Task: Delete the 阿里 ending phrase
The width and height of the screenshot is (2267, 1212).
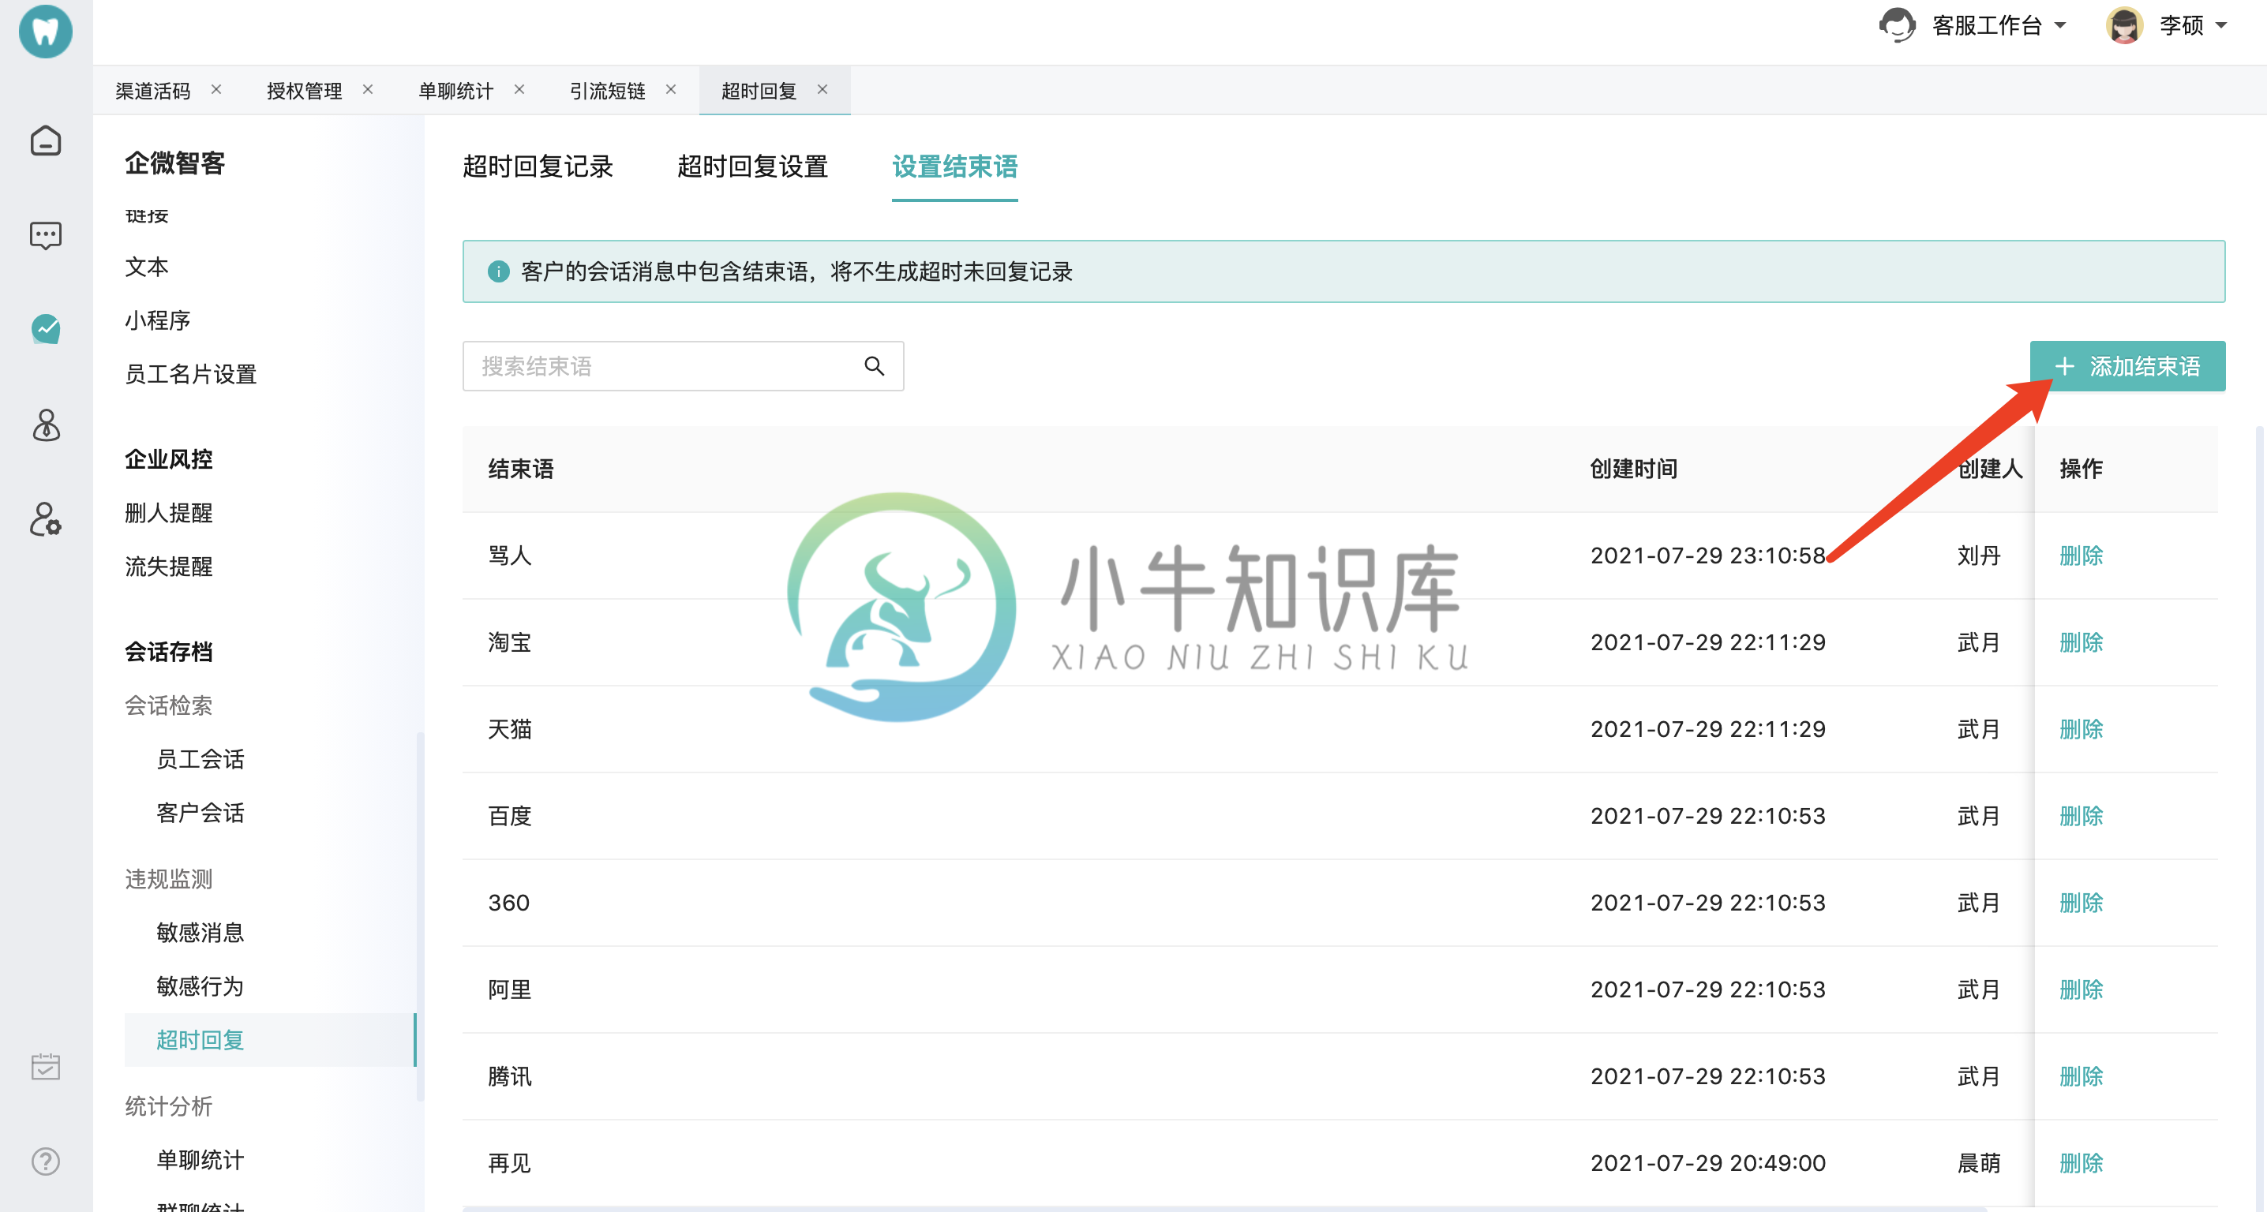Action: click(x=2081, y=989)
